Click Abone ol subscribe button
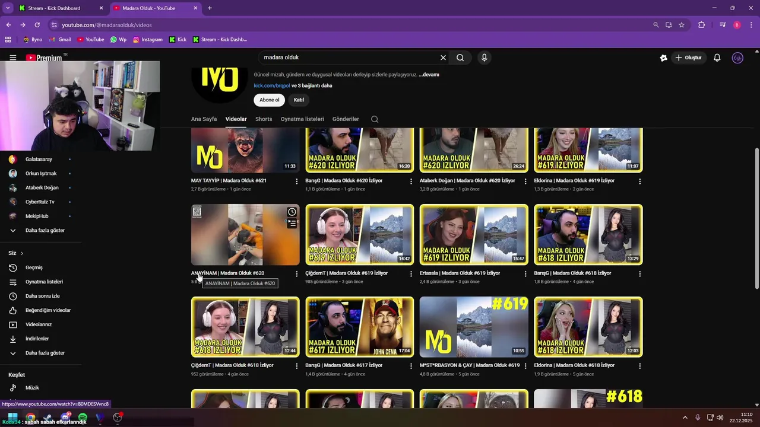760x427 pixels. pyautogui.click(x=269, y=100)
